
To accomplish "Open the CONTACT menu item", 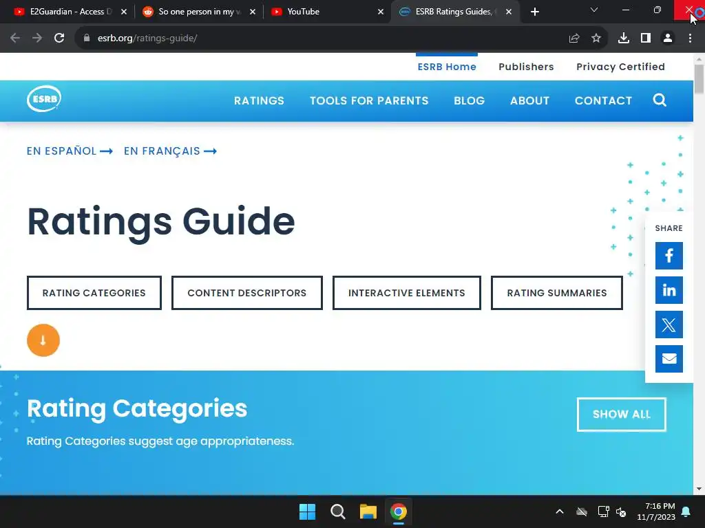I will click(x=603, y=100).
